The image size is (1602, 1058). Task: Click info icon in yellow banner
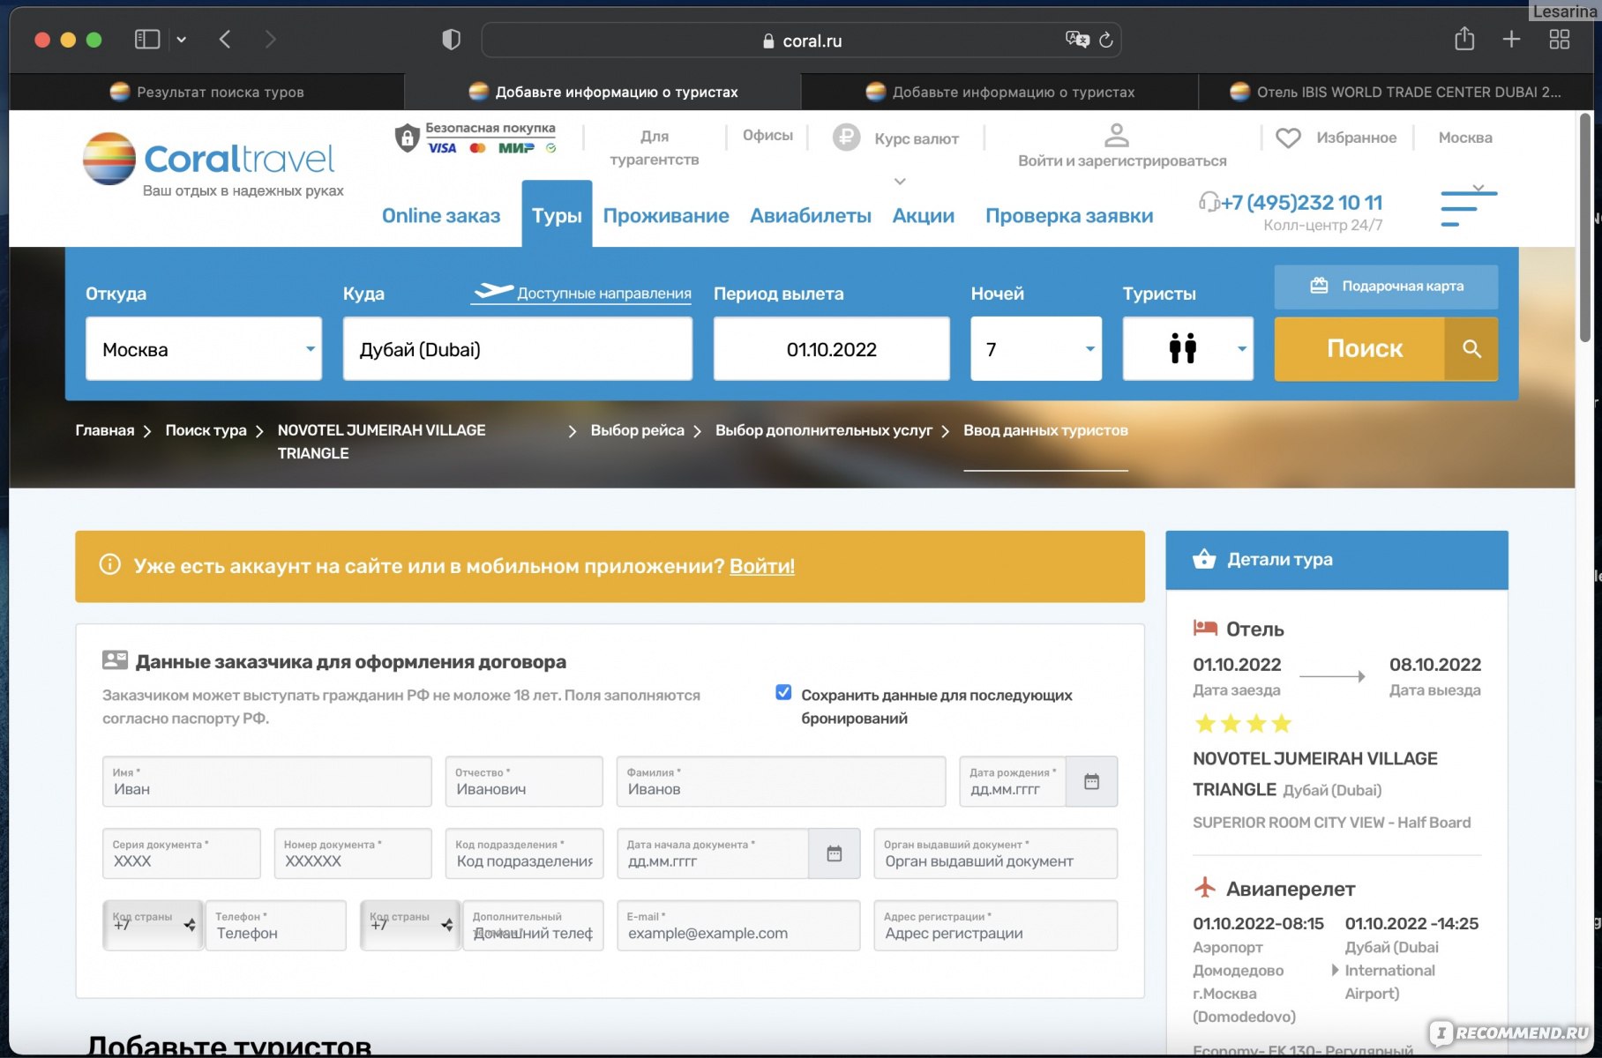[109, 564]
